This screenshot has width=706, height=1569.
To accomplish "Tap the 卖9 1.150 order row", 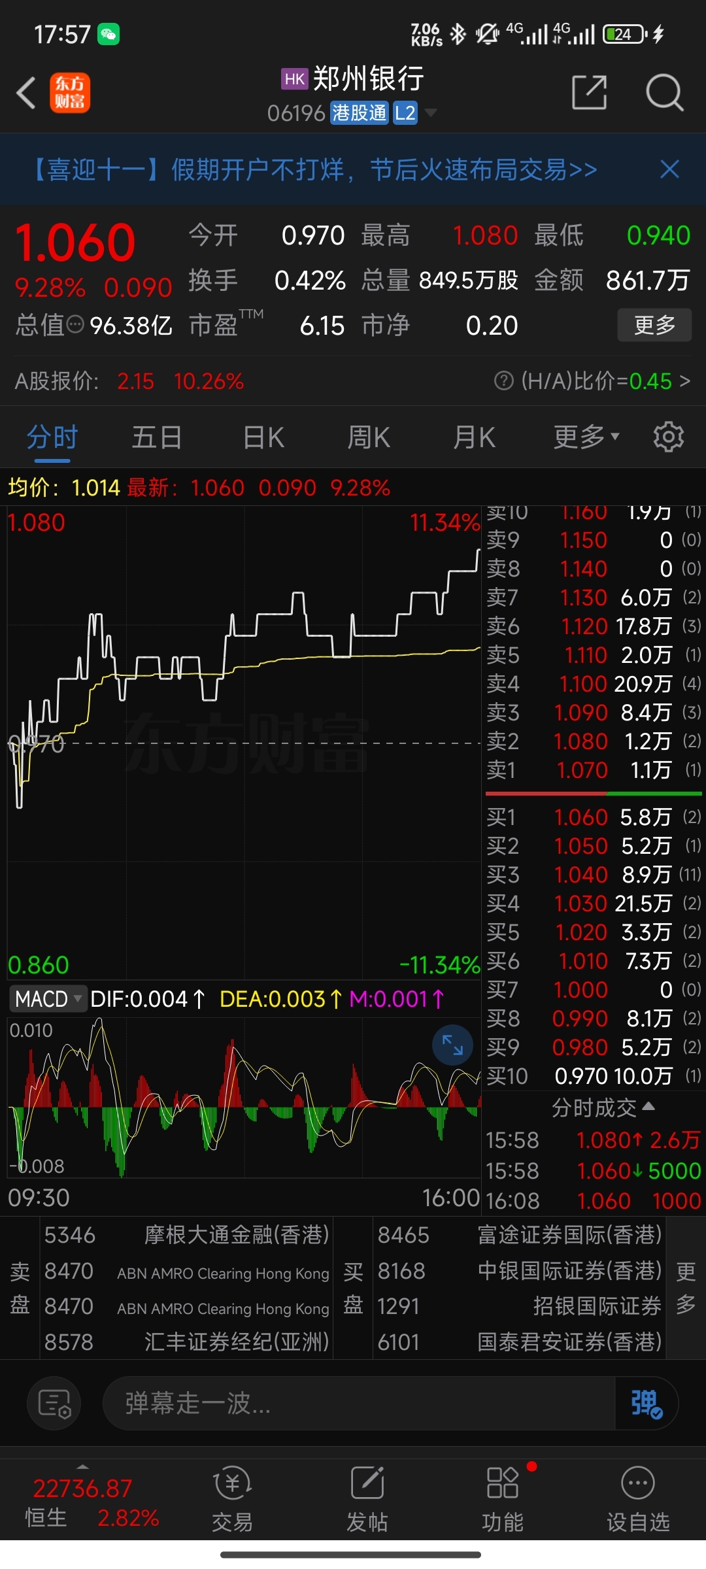I will click(594, 540).
